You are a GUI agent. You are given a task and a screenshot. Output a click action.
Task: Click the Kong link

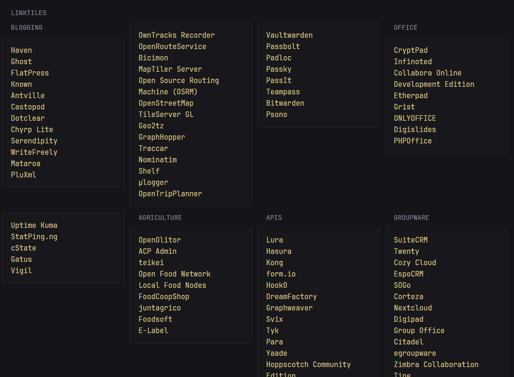click(x=274, y=262)
